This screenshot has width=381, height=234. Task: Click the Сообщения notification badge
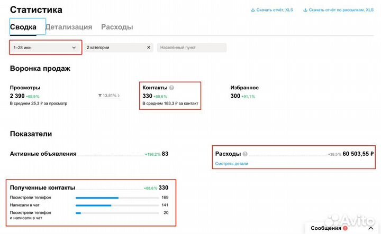coord(345,228)
